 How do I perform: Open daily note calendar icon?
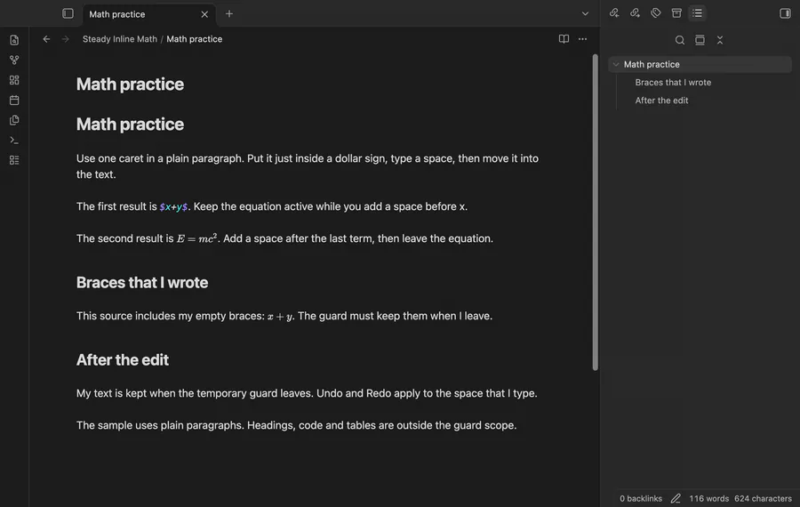14,101
